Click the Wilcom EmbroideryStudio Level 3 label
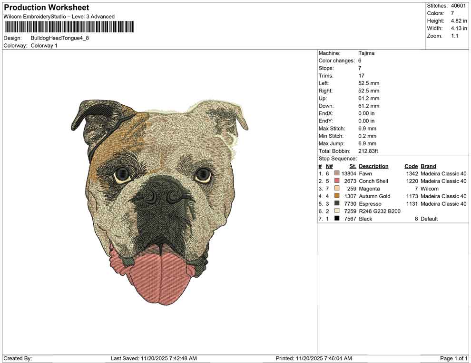Screen dimensions: 471x363 (59, 16)
